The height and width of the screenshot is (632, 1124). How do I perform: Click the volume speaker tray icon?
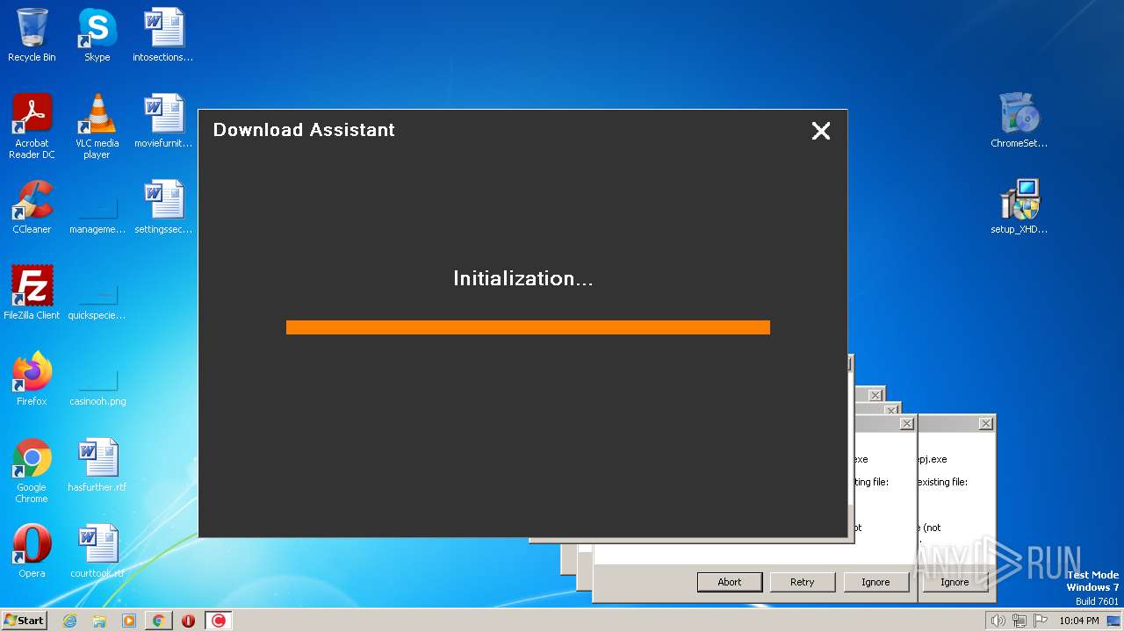click(x=998, y=621)
